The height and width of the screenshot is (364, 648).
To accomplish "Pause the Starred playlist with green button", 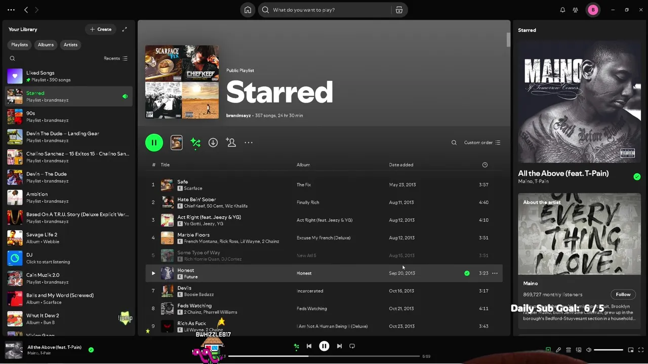I will [x=154, y=143].
